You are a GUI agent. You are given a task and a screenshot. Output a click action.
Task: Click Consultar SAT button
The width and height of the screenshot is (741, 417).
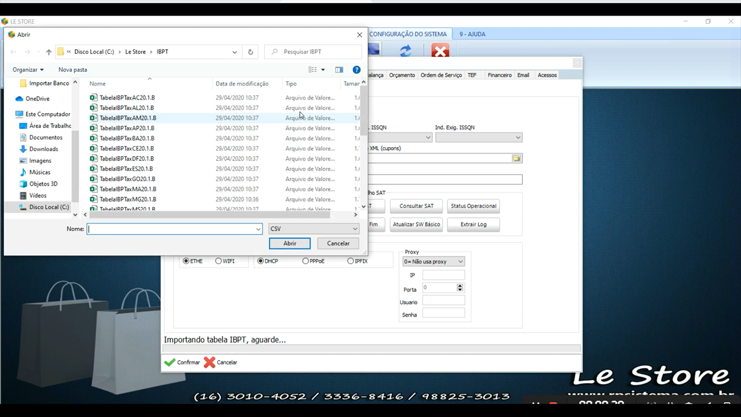(416, 206)
